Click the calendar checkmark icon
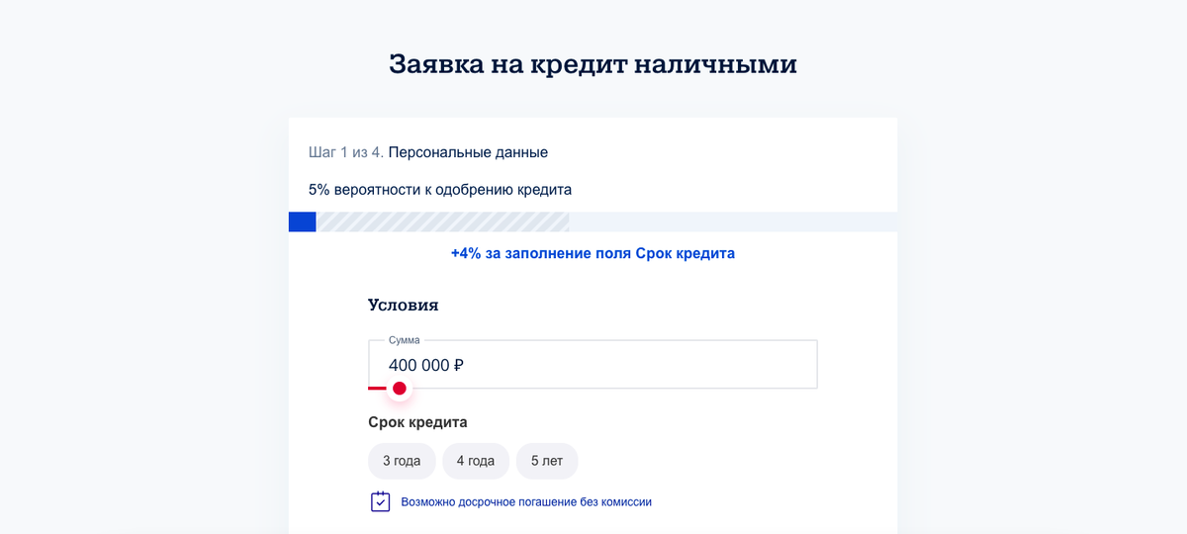Image resolution: width=1187 pixels, height=534 pixels. pos(381,501)
